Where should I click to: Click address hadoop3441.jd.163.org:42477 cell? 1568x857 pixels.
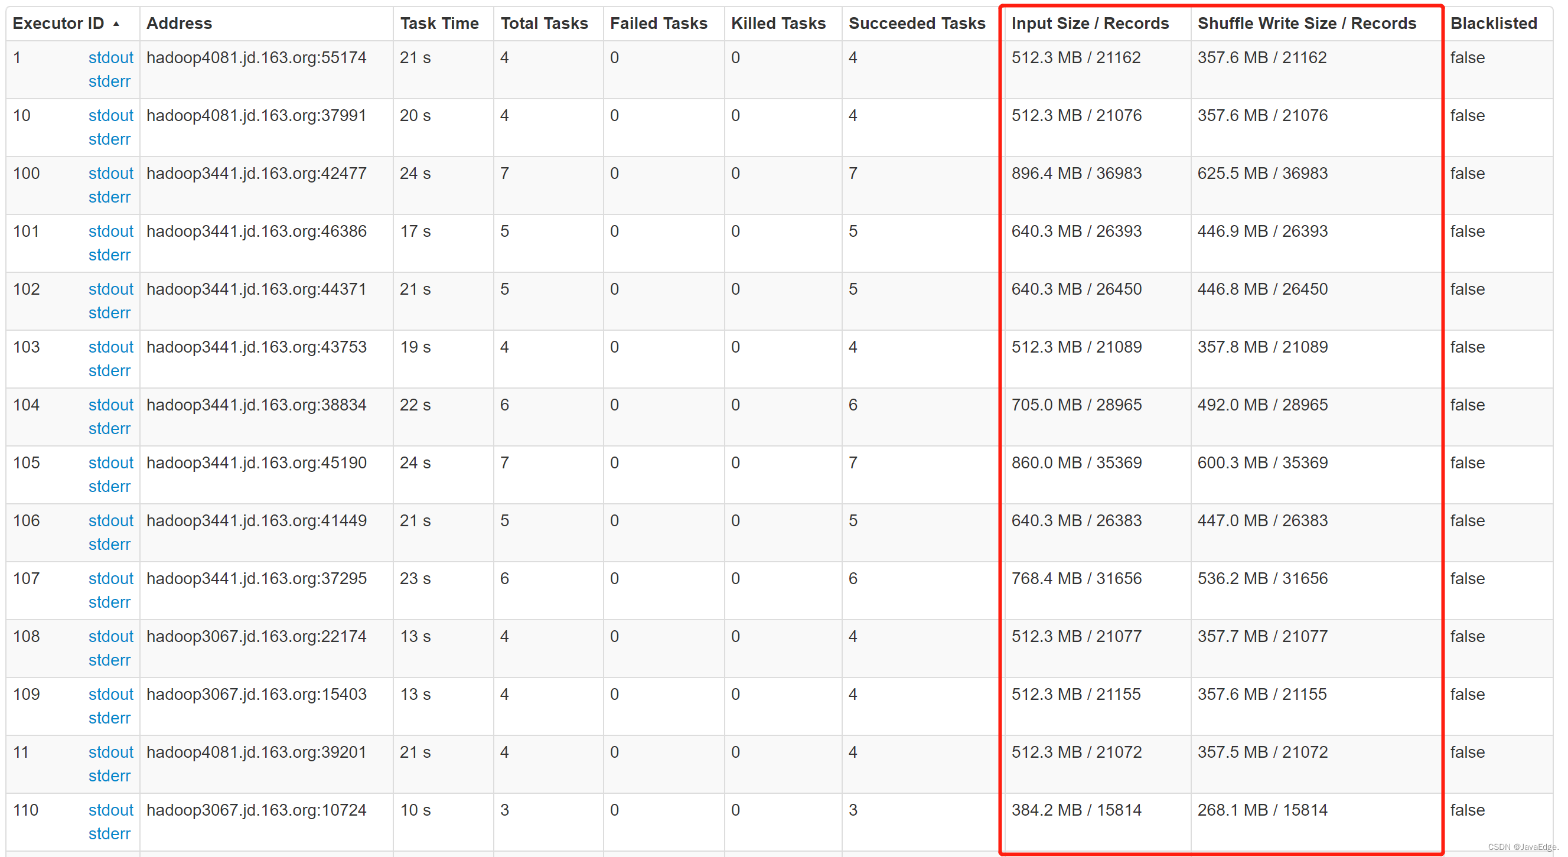coord(256,174)
